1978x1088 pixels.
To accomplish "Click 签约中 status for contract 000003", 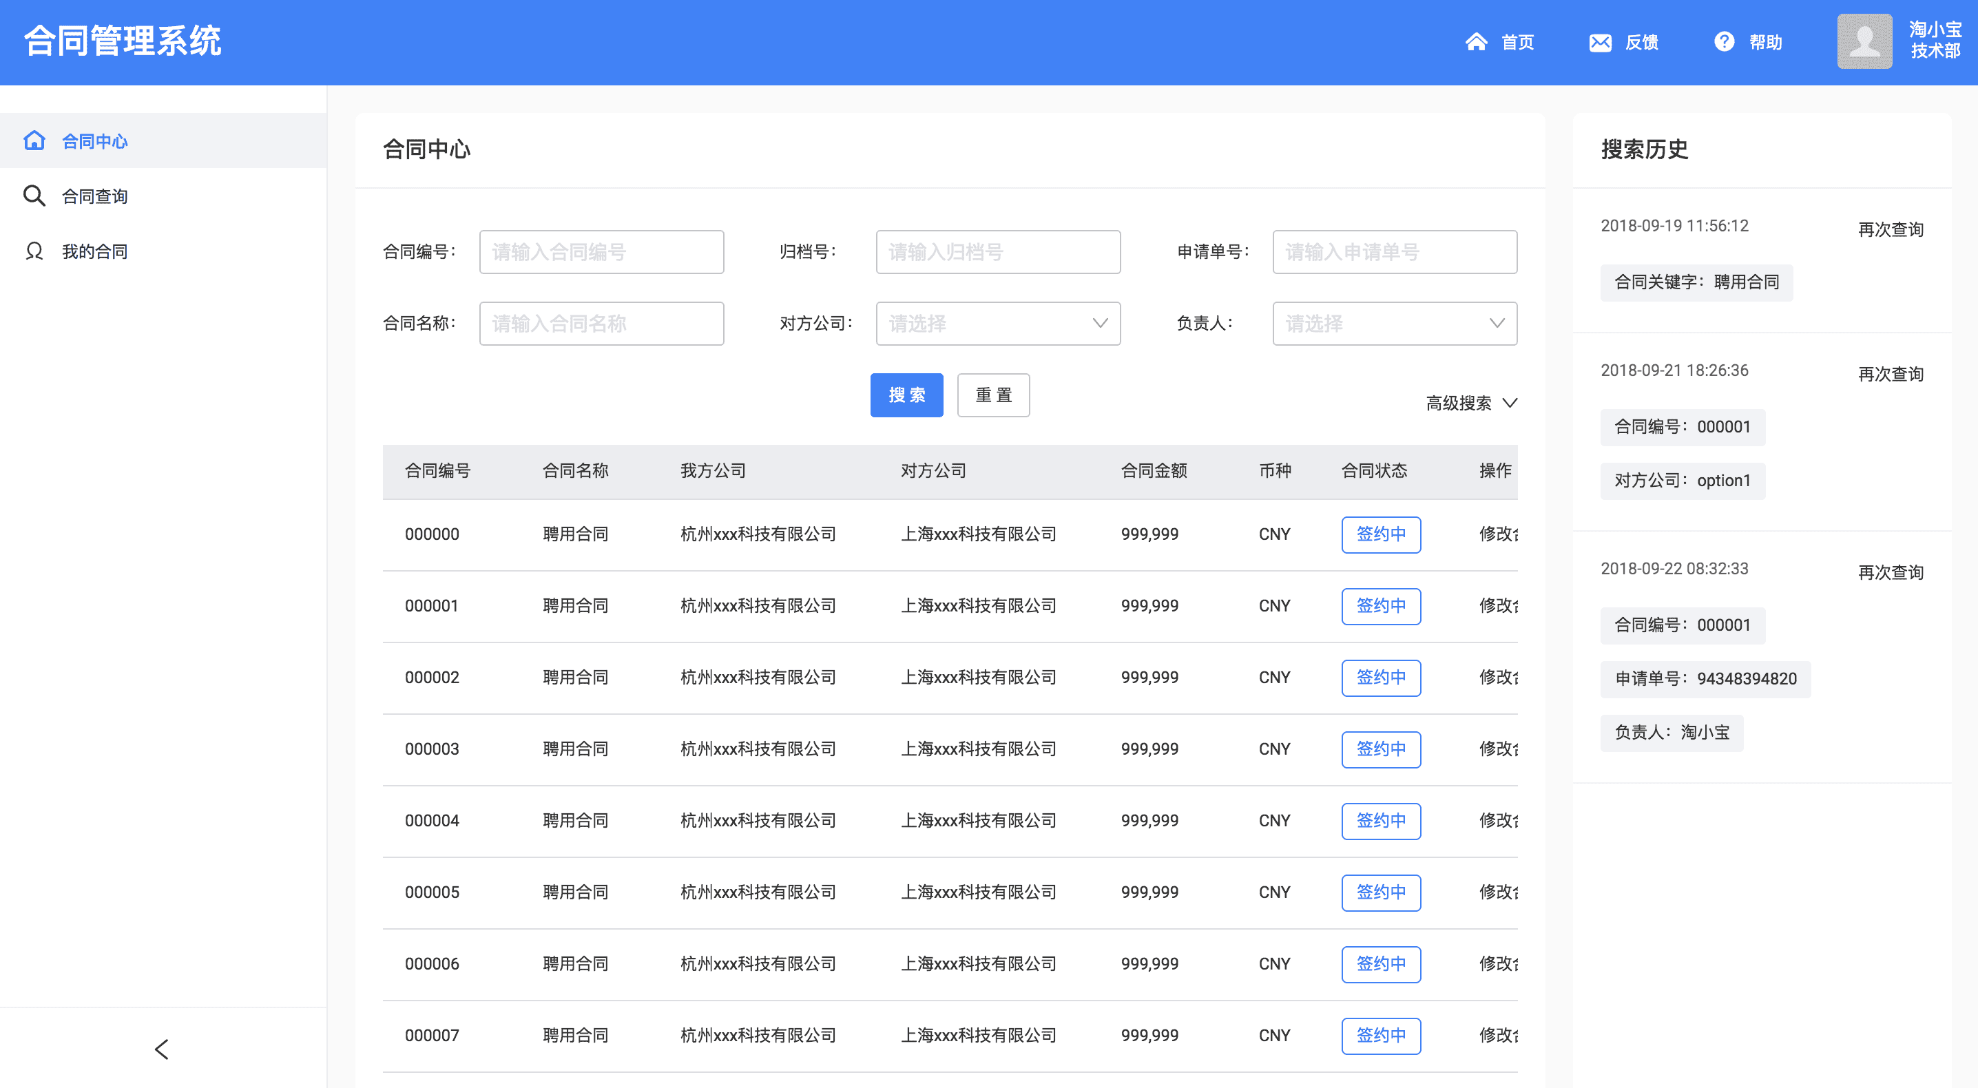I will click(x=1381, y=749).
